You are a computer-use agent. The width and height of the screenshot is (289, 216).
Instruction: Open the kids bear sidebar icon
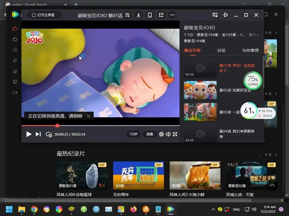(15, 82)
